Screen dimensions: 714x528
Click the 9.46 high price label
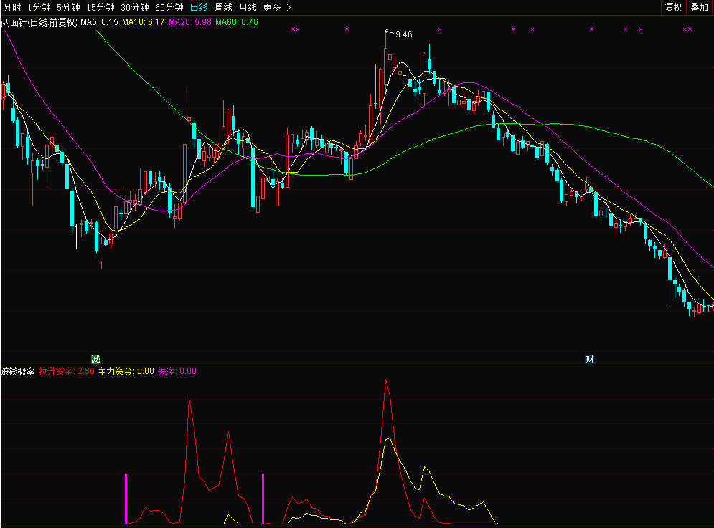coord(404,34)
